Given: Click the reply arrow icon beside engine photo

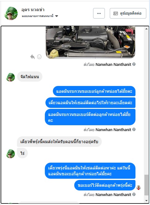Looking at the screenshot, I should [32, 57].
